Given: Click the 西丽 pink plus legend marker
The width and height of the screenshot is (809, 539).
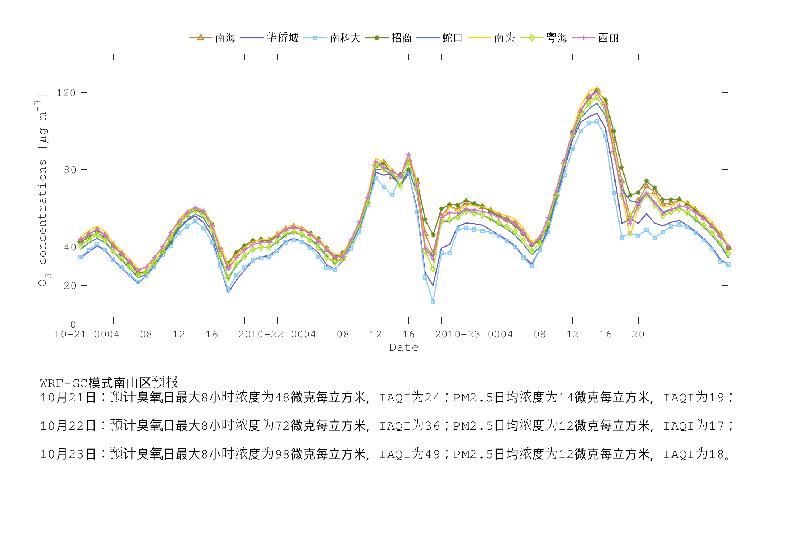Looking at the screenshot, I should click(584, 38).
